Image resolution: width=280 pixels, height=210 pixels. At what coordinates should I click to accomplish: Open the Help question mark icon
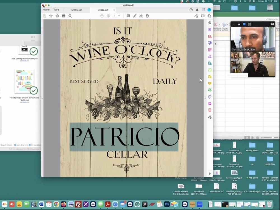191,10
